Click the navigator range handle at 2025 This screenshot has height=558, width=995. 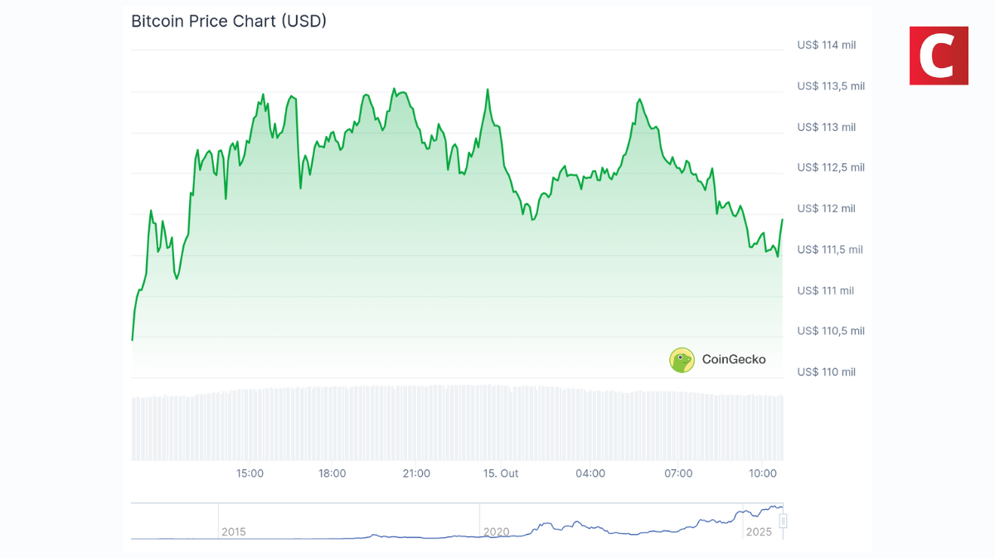[782, 521]
